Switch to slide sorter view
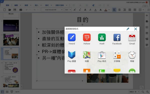150x94 pixels. click(x=7, y=92)
